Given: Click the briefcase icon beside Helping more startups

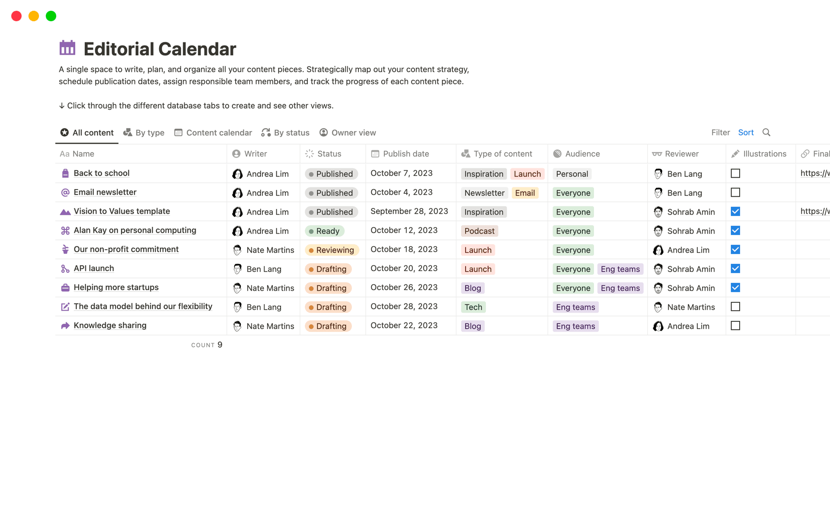Looking at the screenshot, I should click(x=65, y=288).
